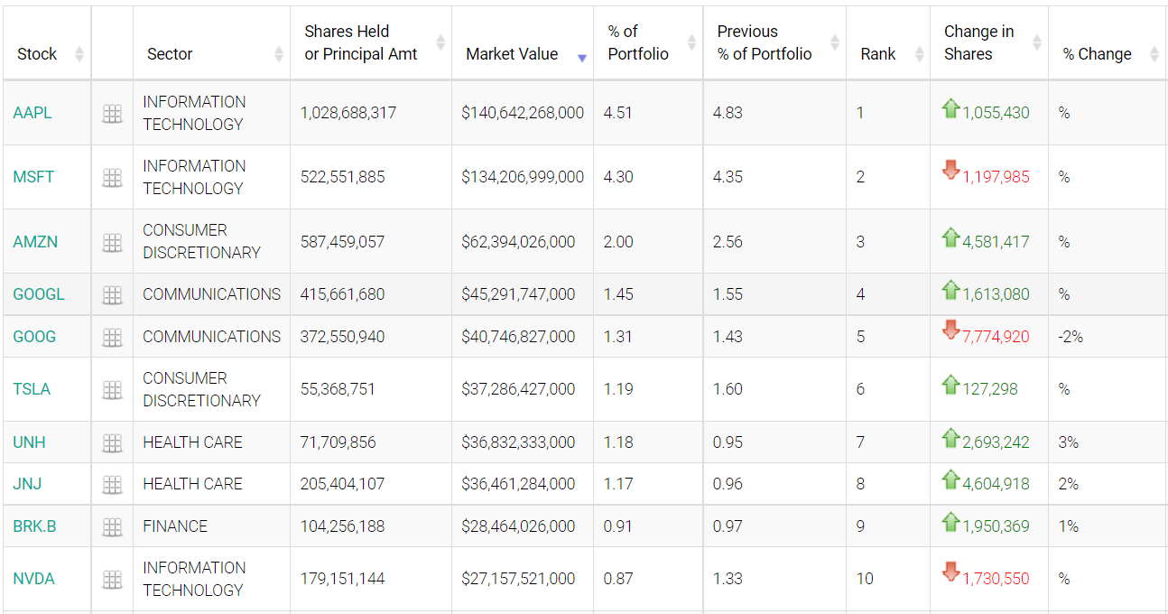Open the grid icon beside UNH

point(112,443)
